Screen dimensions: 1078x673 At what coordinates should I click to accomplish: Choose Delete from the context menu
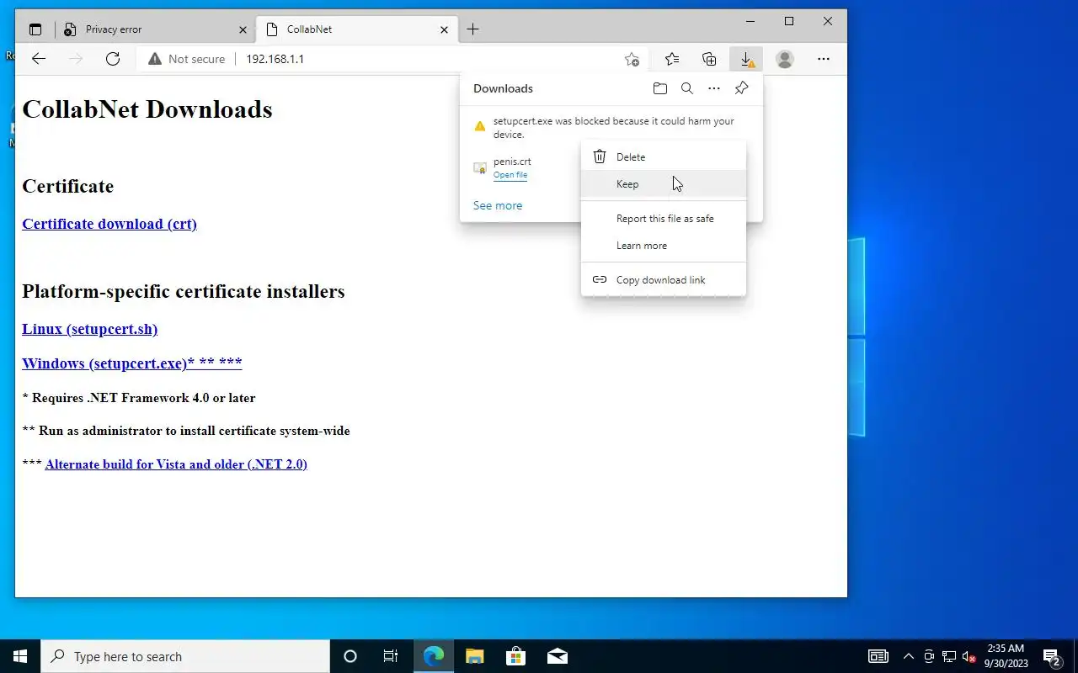click(x=664, y=156)
